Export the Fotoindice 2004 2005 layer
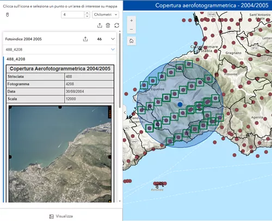This screenshot has height=221, width=272. point(85,39)
